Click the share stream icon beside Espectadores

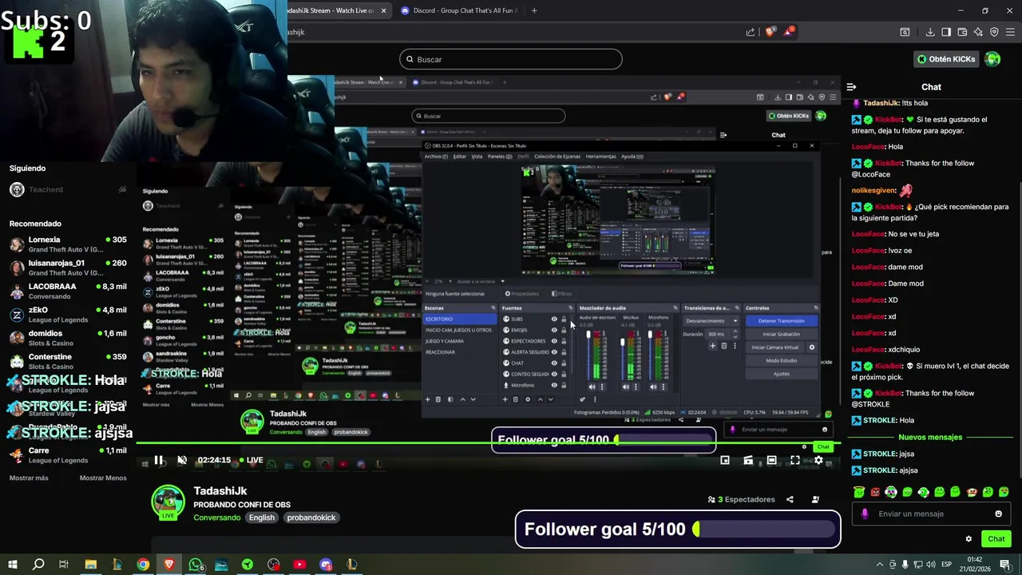click(x=790, y=499)
